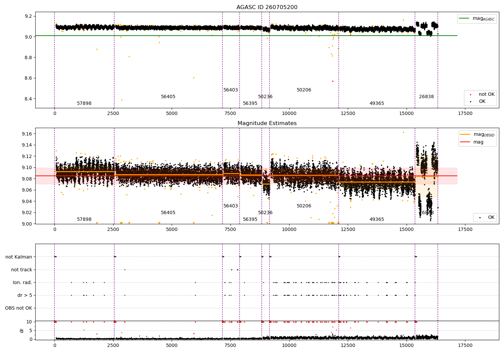The image size is (504, 353).
Task: Click the 'Magnitude Estimates' plot title
Action: pyautogui.click(x=267, y=123)
